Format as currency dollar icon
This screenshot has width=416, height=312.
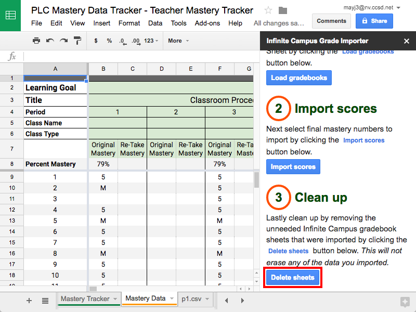pos(96,41)
